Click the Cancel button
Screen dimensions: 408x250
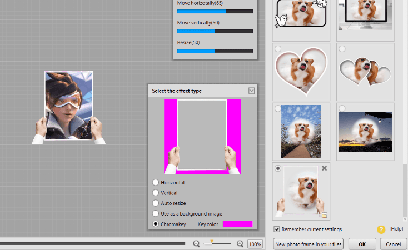click(393, 244)
